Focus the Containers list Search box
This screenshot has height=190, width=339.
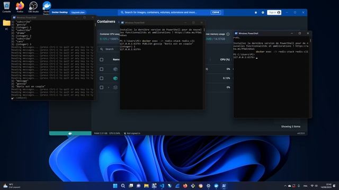(x=109, y=49)
